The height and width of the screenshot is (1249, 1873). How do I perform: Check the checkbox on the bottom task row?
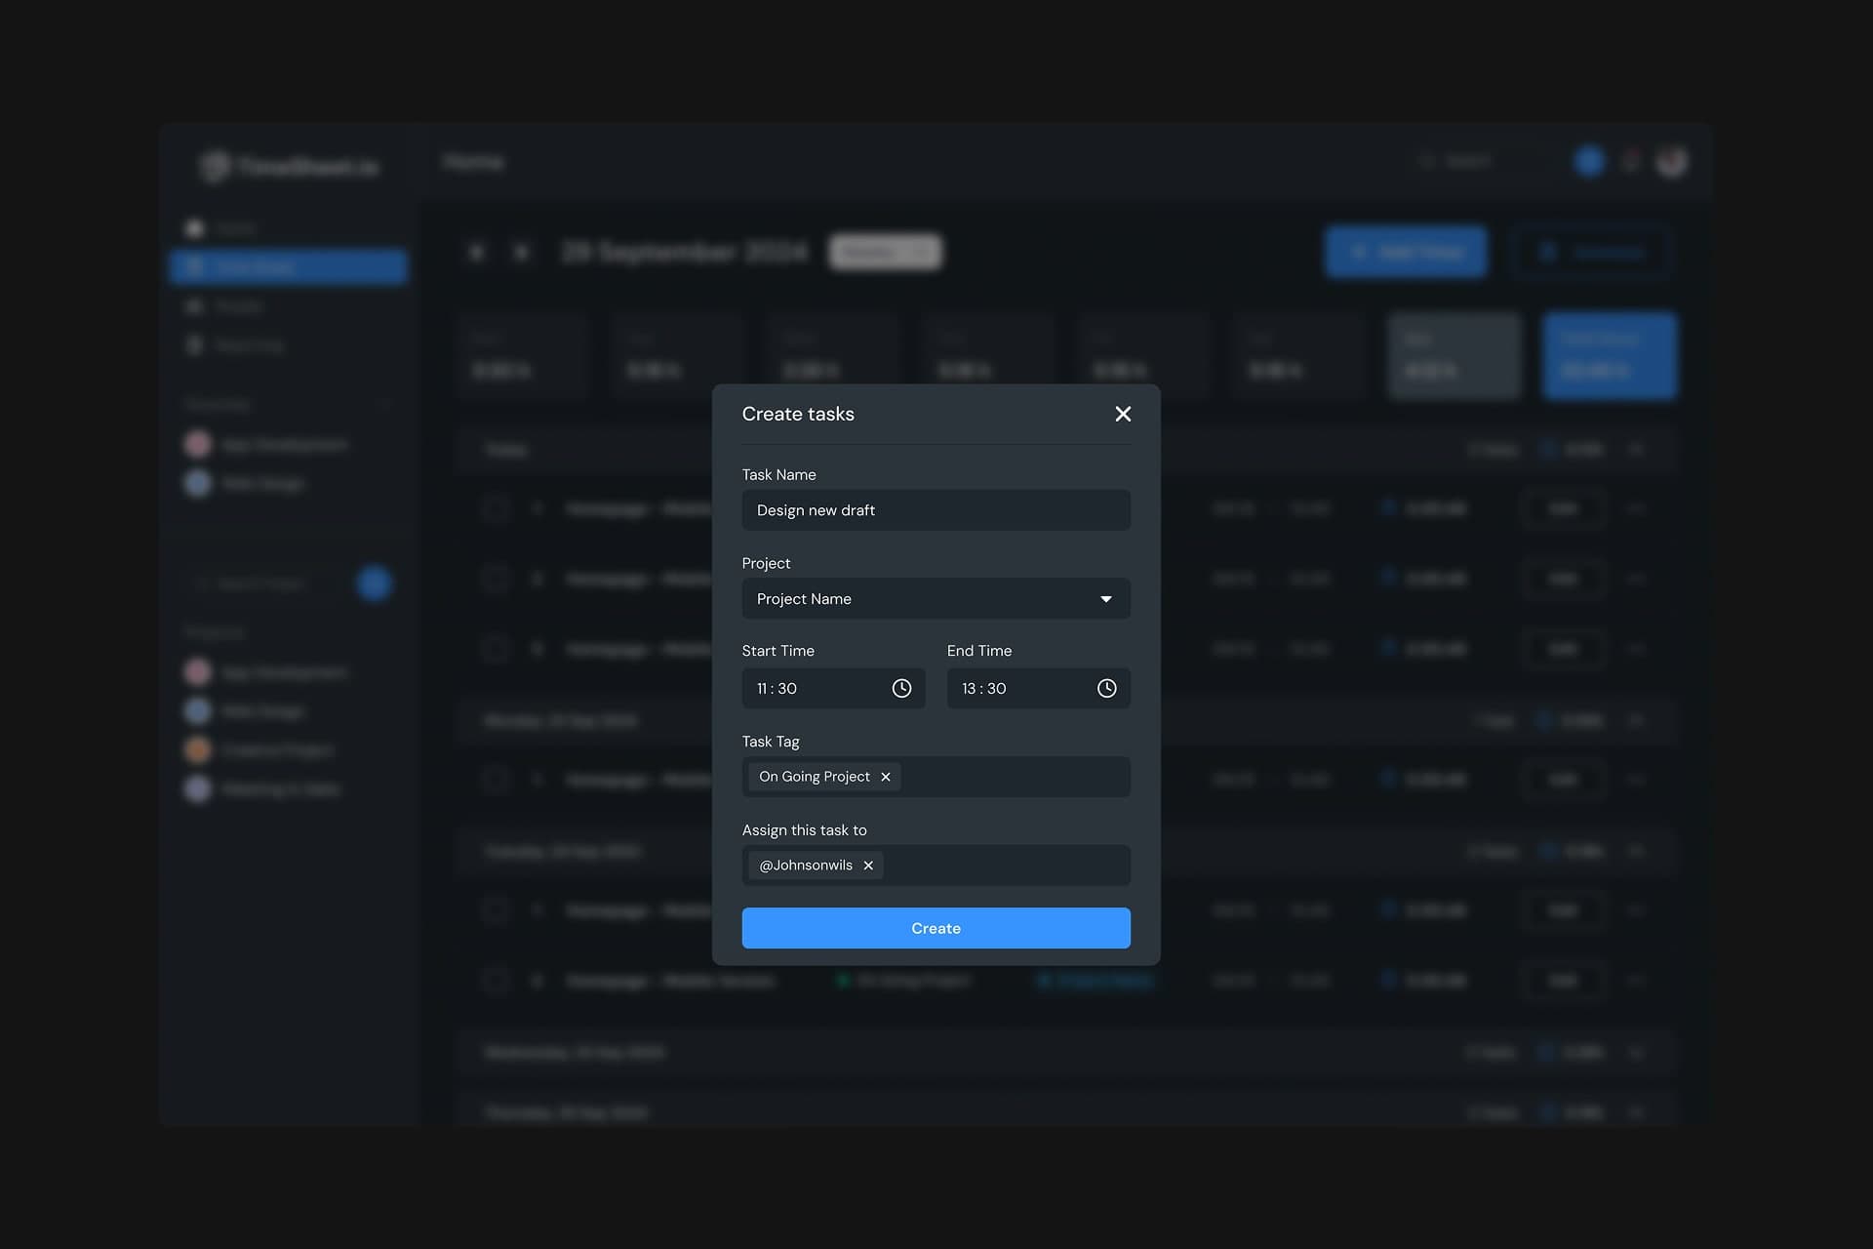coord(497,980)
